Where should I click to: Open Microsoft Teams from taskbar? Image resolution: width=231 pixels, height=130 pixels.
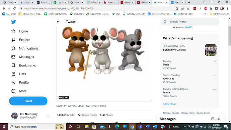(140, 127)
